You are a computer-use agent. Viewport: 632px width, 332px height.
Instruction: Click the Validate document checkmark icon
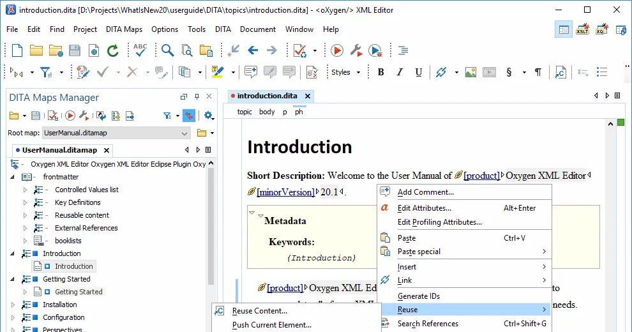300,50
